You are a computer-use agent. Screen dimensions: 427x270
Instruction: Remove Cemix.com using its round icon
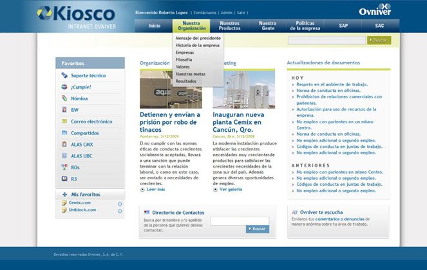(120, 204)
